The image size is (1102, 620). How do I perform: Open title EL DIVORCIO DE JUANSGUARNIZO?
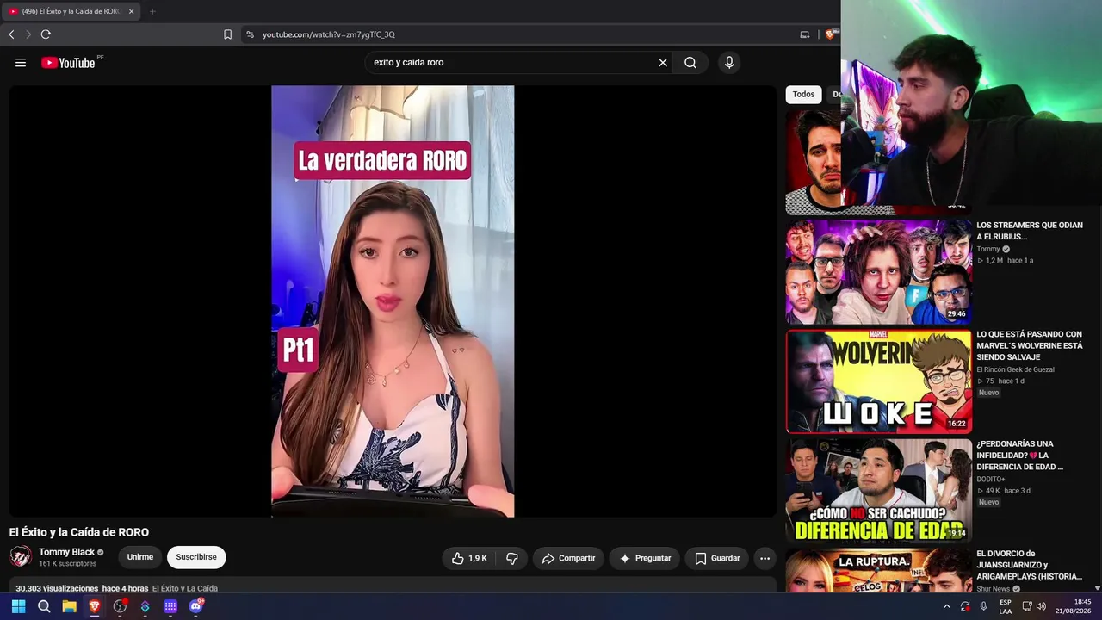pyautogui.click(x=1030, y=565)
